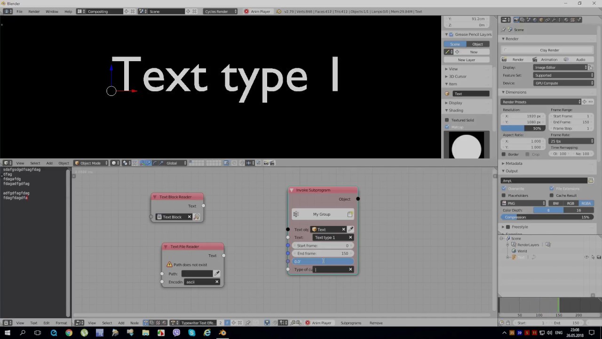The height and width of the screenshot is (339, 602).
Task: Open Skype from the Windows taskbar
Action: (x=192, y=333)
